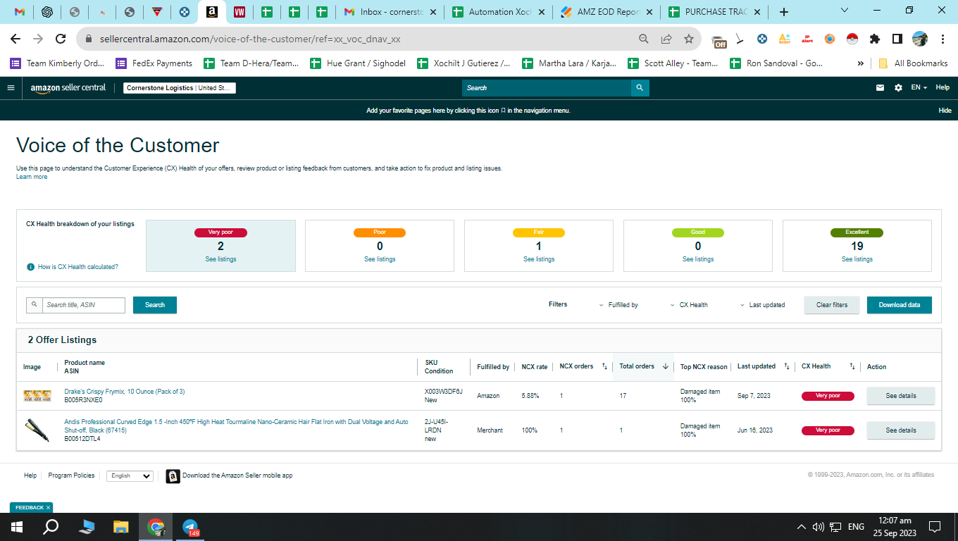Image resolution: width=958 pixels, height=541 pixels.
Task: Open How is CX Health calculated link
Action: click(x=78, y=267)
